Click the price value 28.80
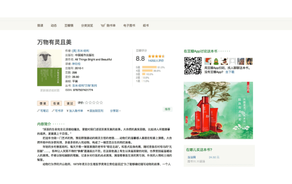292x184 pixels. click(x=76, y=77)
